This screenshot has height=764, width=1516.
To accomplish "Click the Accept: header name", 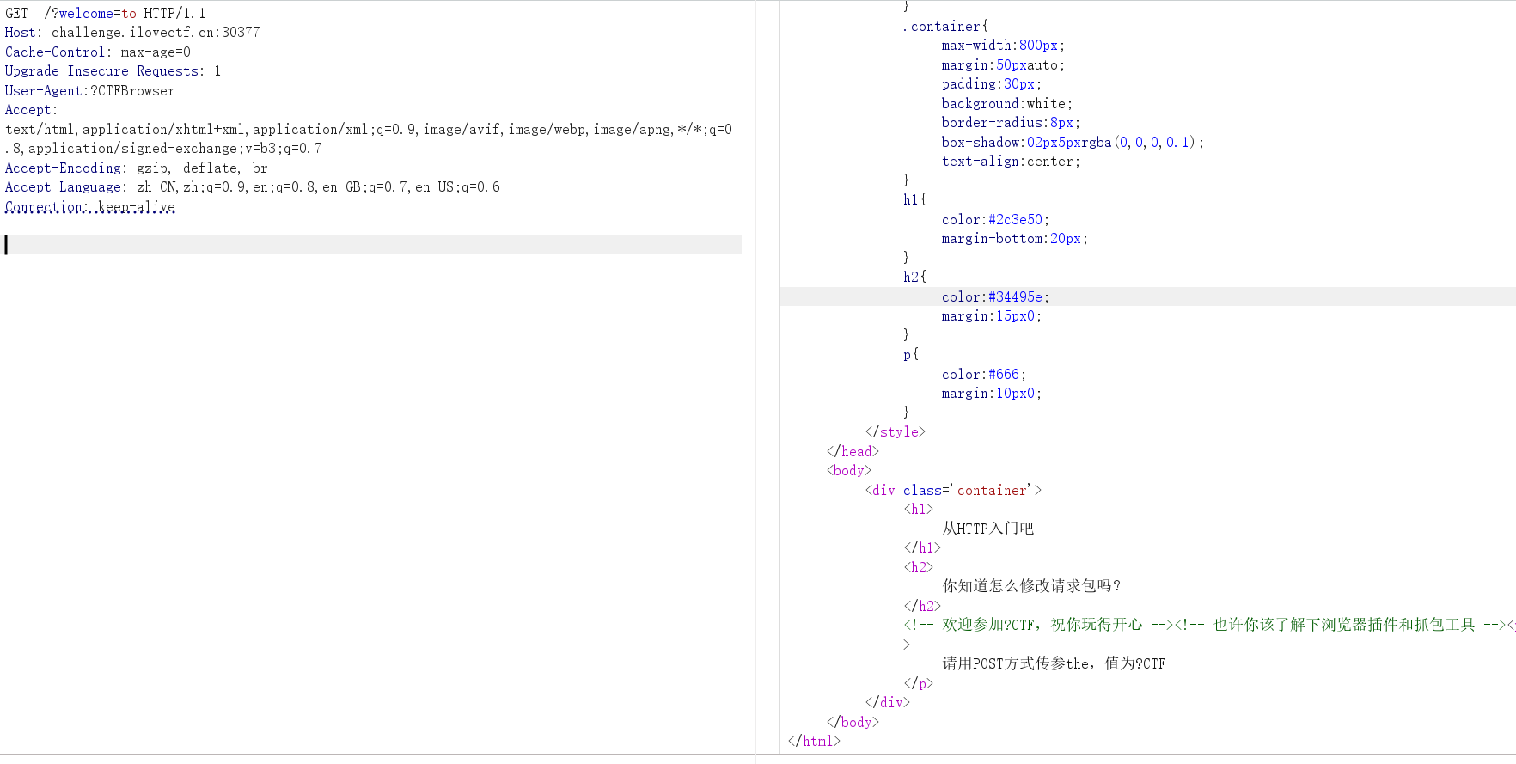I will (x=31, y=110).
